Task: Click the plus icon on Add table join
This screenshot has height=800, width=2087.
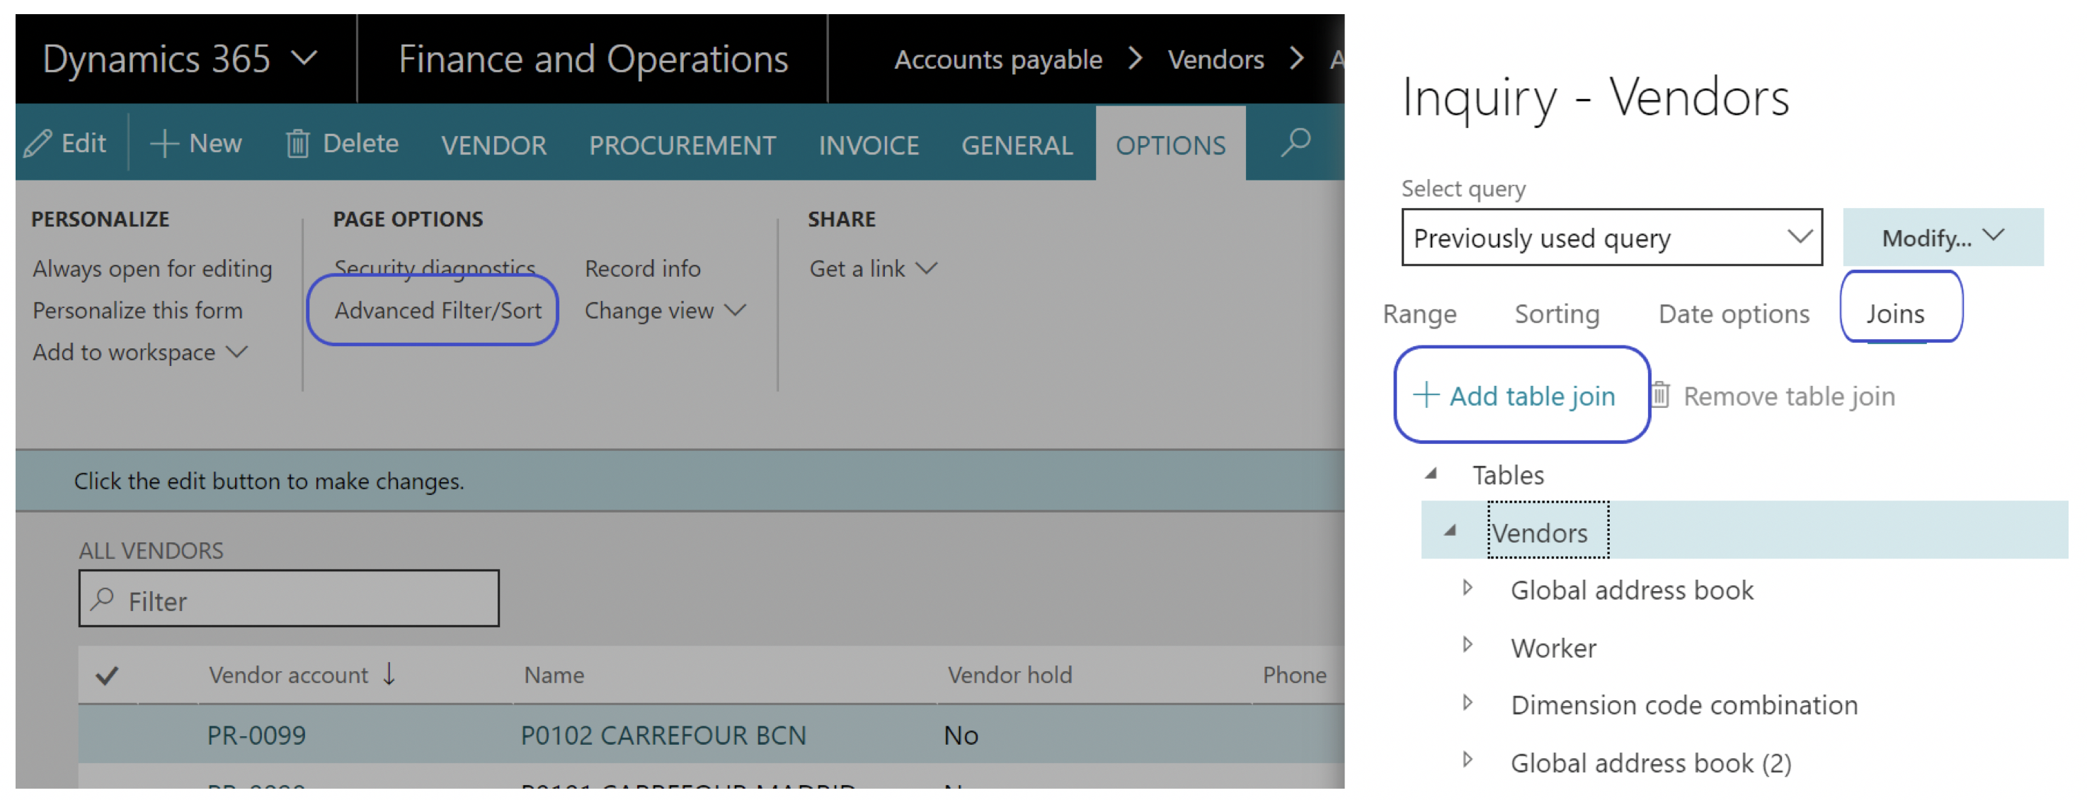Action: tap(1426, 396)
